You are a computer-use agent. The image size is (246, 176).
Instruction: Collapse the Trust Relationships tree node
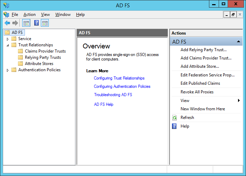pyautogui.click(x=8, y=45)
